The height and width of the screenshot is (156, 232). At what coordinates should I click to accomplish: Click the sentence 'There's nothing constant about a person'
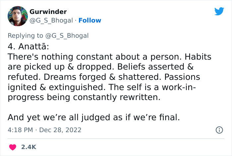(x=88, y=56)
